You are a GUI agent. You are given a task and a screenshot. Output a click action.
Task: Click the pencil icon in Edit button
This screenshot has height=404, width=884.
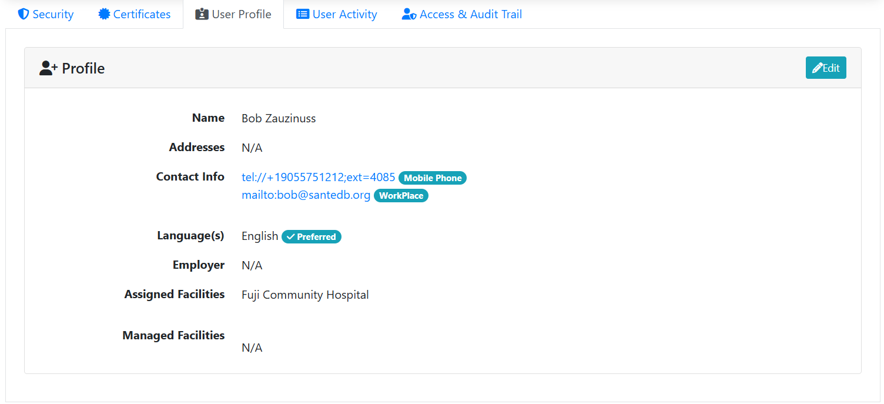(x=817, y=68)
